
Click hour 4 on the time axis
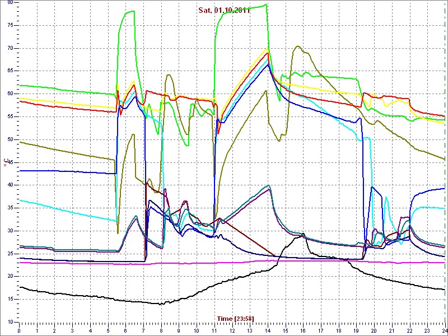[x=90, y=330]
